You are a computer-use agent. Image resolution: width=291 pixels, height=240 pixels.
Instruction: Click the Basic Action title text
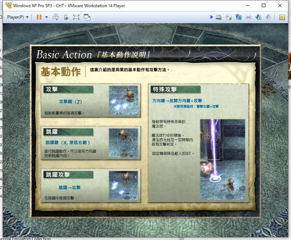(x=64, y=55)
